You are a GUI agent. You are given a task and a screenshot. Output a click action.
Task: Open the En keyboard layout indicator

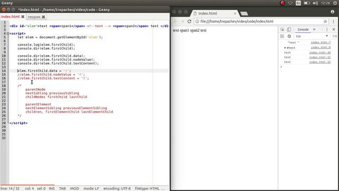pos(298,3)
